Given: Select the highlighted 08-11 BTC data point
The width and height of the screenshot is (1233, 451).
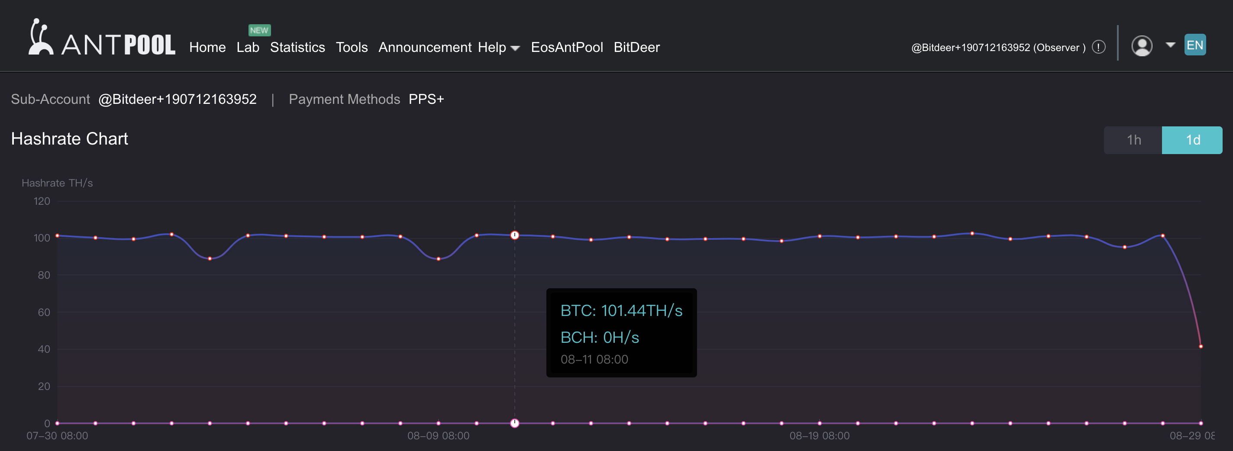Looking at the screenshot, I should (515, 235).
